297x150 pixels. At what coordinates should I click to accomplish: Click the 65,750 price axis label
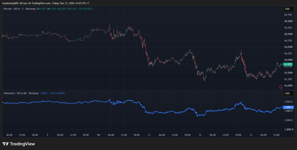point(288,15)
